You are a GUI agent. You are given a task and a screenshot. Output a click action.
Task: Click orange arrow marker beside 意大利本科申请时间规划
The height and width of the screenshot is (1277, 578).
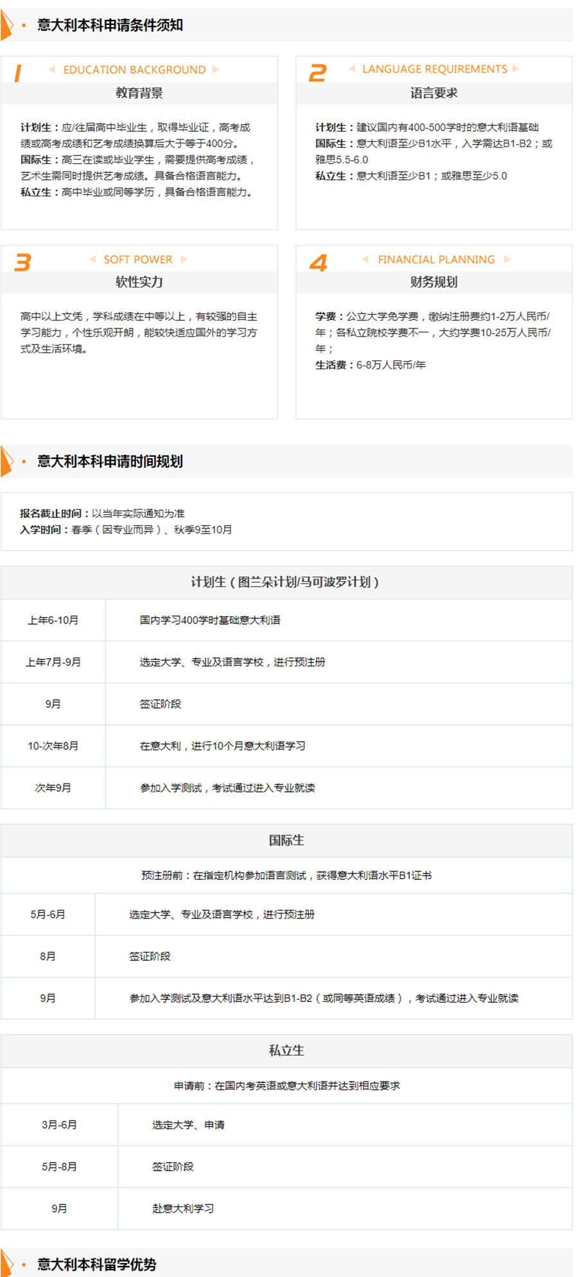[x=7, y=461]
